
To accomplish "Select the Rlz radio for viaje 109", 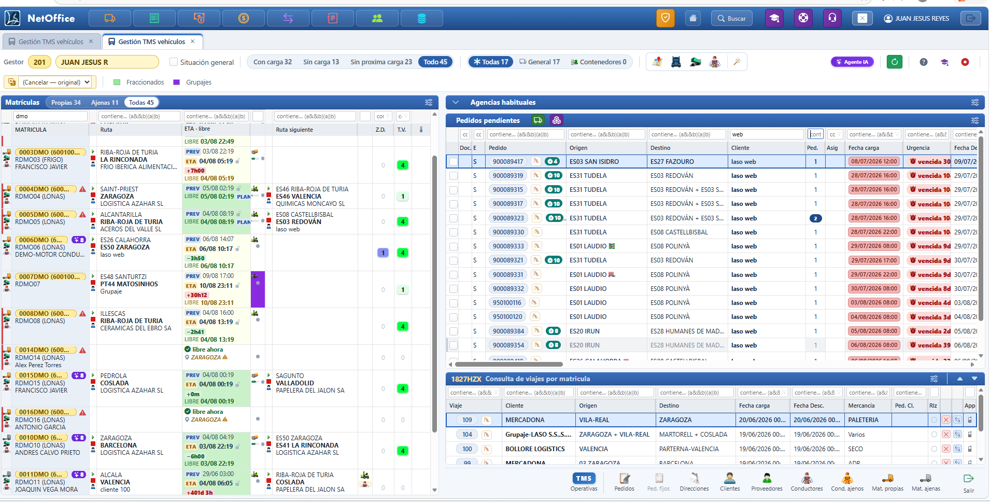I will [x=934, y=420].
